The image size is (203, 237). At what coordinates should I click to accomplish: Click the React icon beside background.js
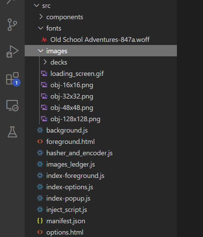(40, 130)
